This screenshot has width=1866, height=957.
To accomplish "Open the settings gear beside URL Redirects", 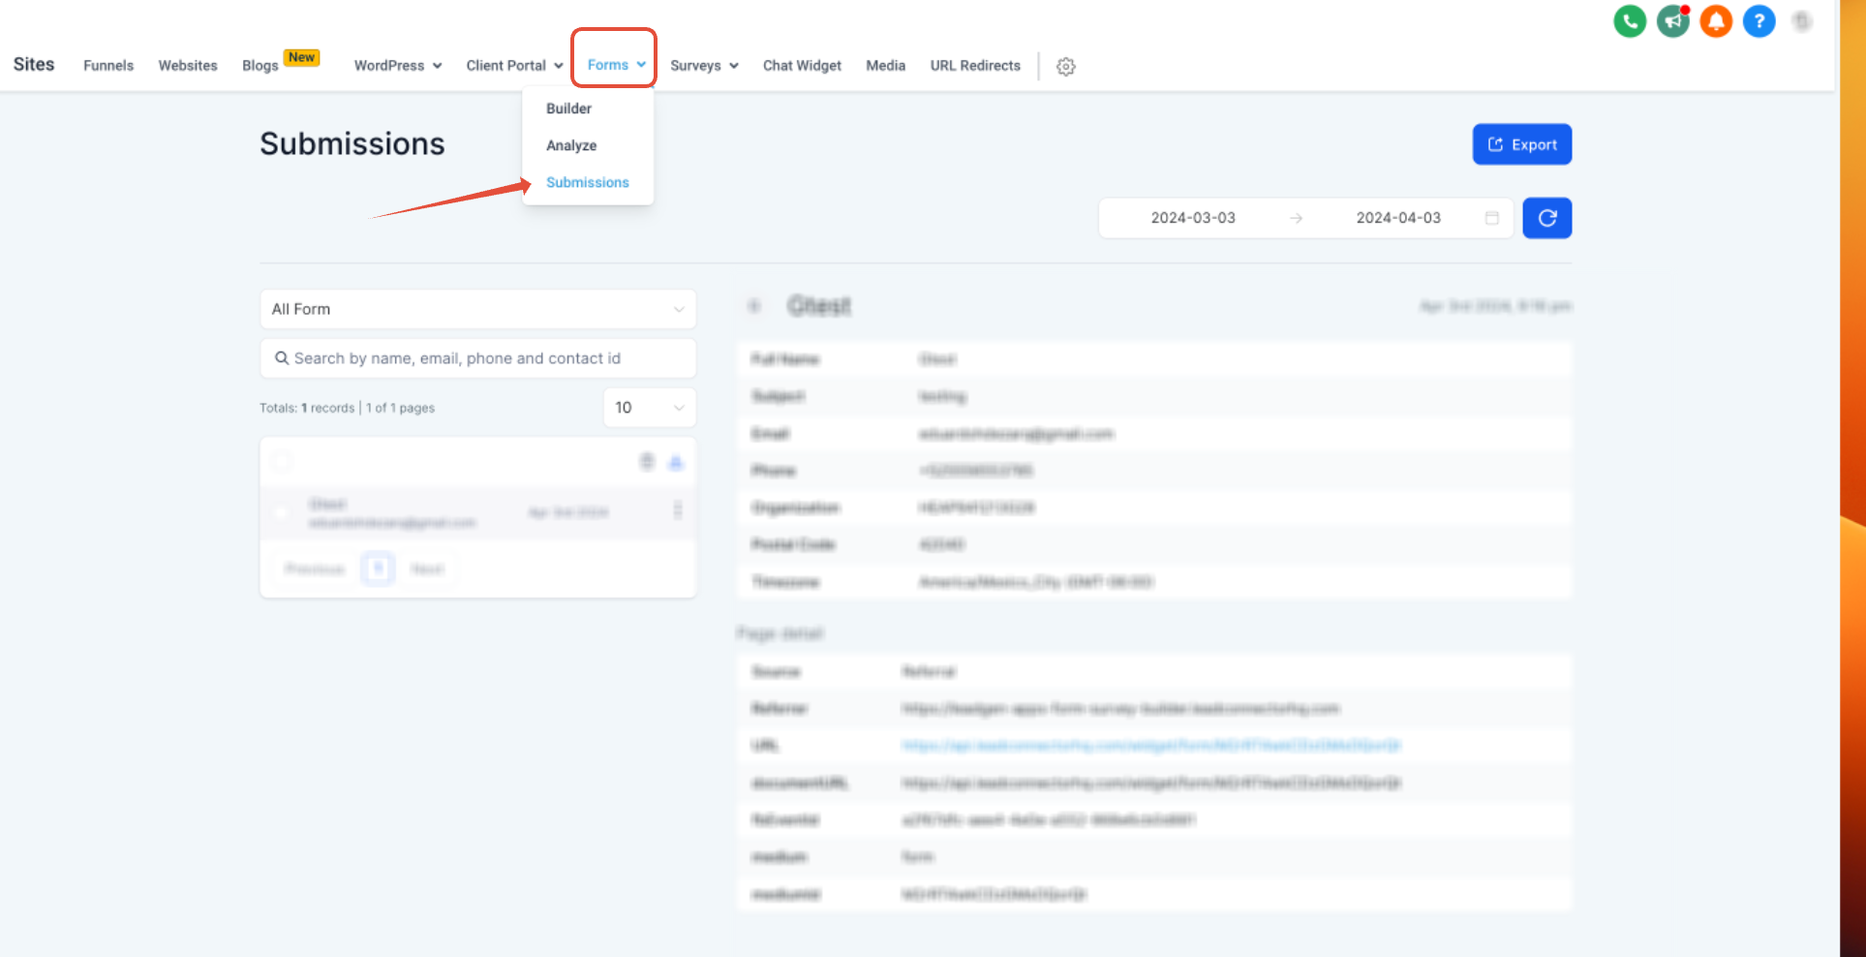I will (x=1065, y=66).
